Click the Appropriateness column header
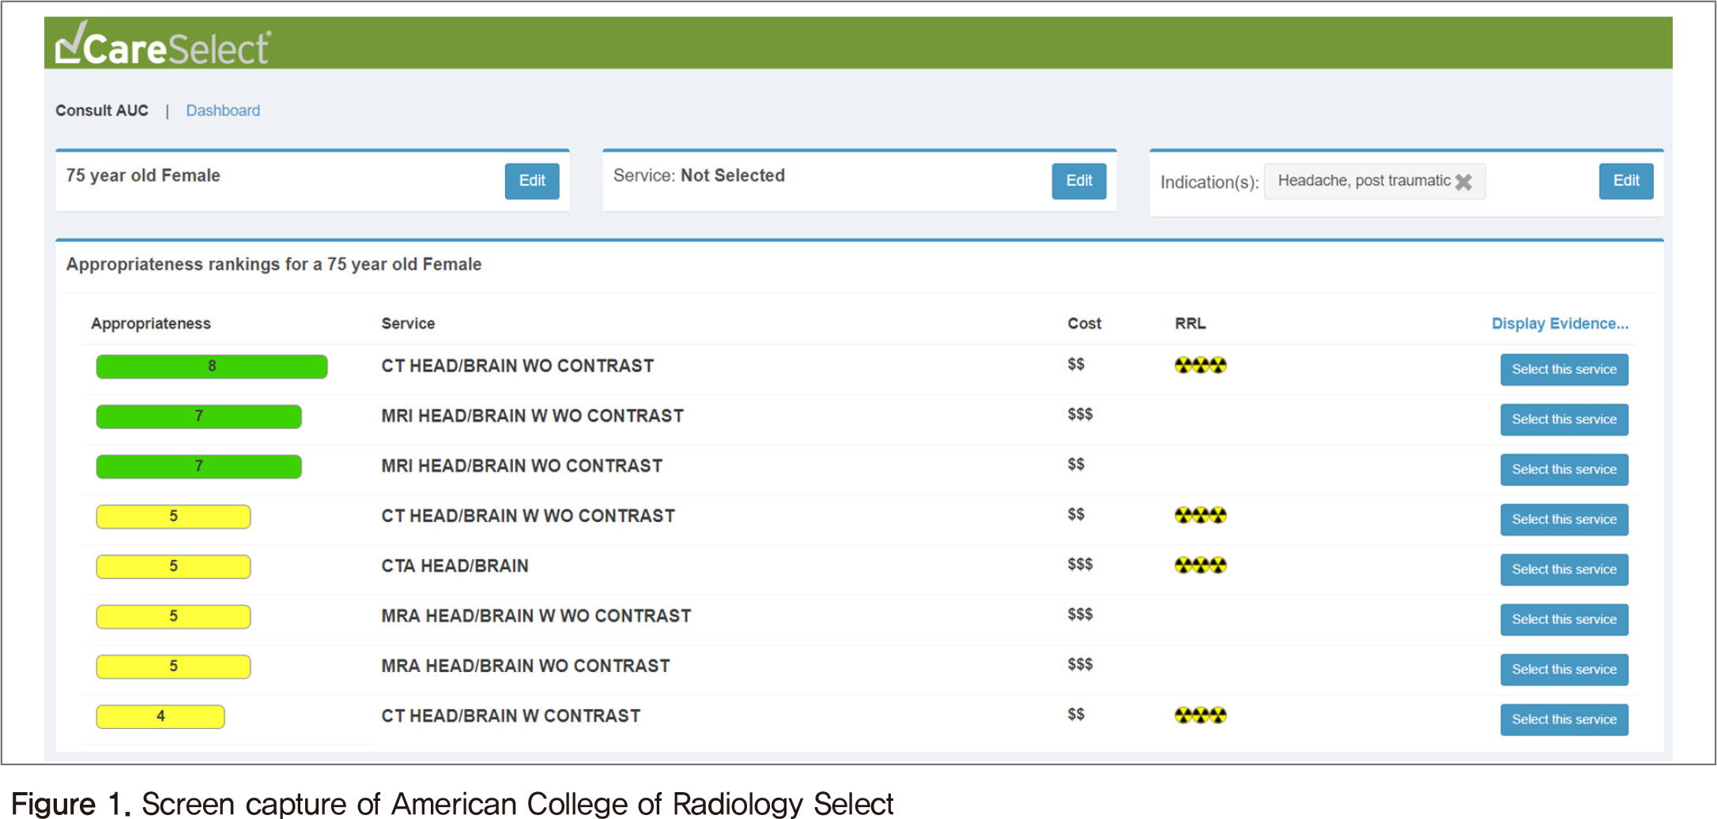Image resolution: width=1717 pixels, height=819 pixels. [x=151, y=323]
